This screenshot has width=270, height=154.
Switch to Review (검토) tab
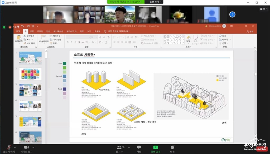(82, 31)
